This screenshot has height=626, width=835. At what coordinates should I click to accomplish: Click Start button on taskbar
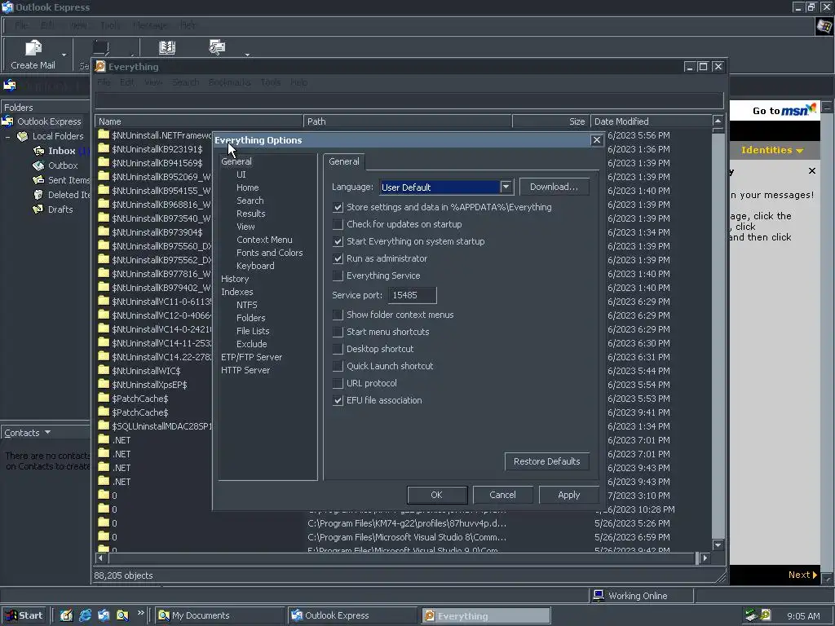click(x=24, y=615)
